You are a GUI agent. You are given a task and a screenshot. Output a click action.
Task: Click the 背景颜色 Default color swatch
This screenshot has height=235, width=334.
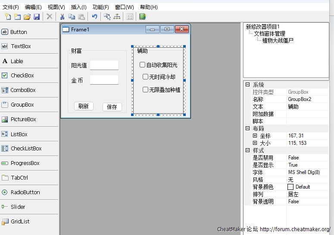click(290, 187)
